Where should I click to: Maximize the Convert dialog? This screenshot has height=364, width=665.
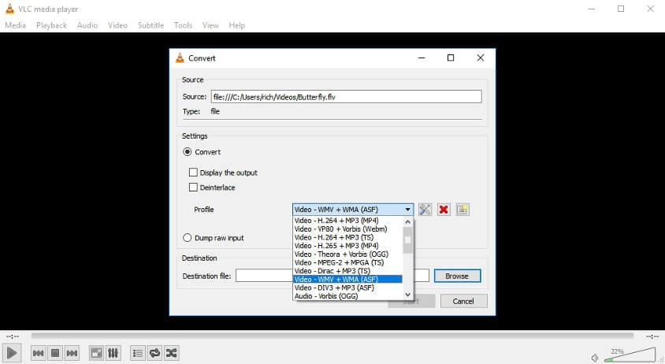pyautogui.click(x=451, y=58)
